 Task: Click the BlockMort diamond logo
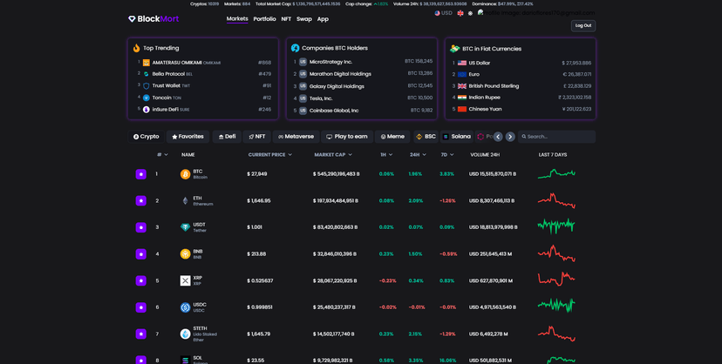point(132,19)
